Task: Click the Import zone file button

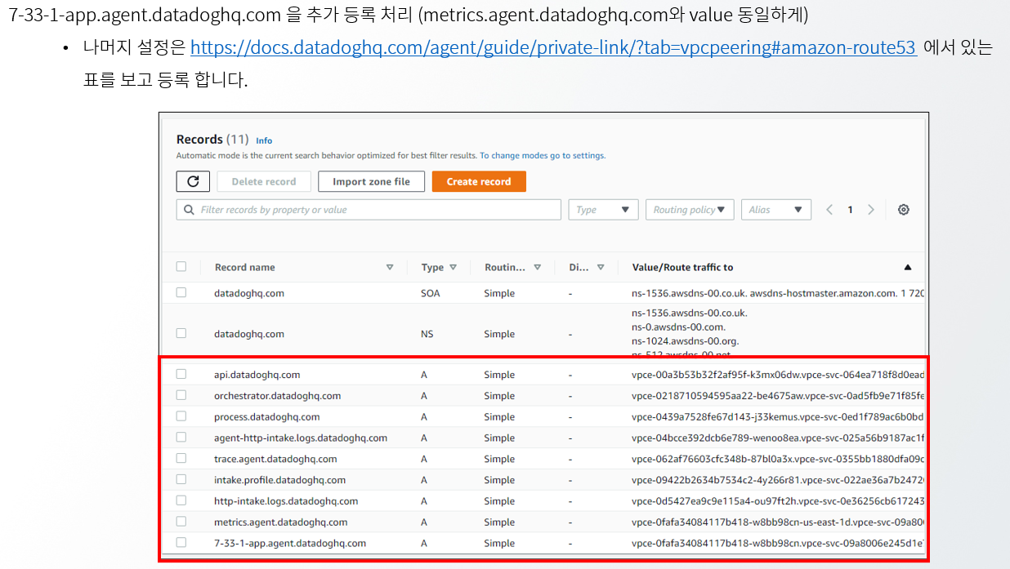Action: (x=371, y=181)
